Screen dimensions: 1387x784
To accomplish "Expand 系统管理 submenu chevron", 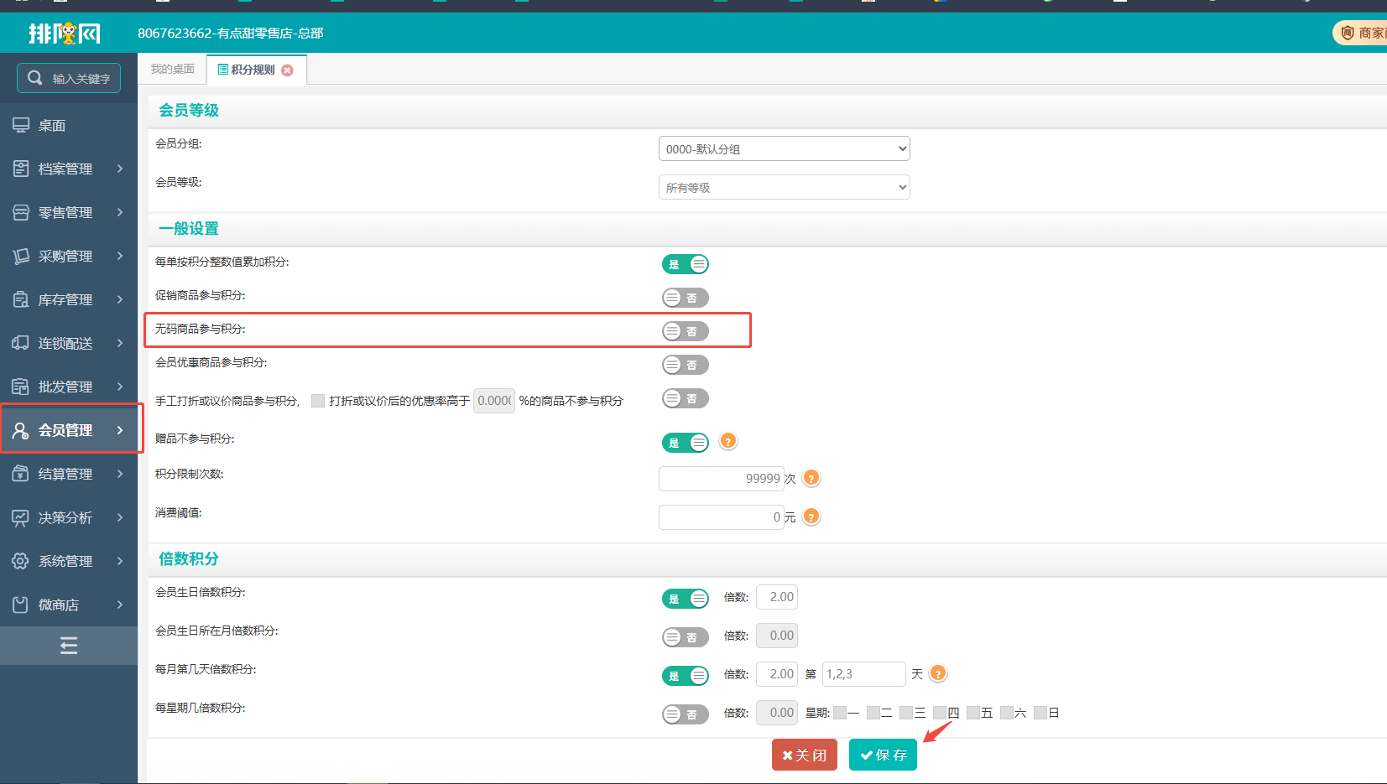I will coord(120,561).
